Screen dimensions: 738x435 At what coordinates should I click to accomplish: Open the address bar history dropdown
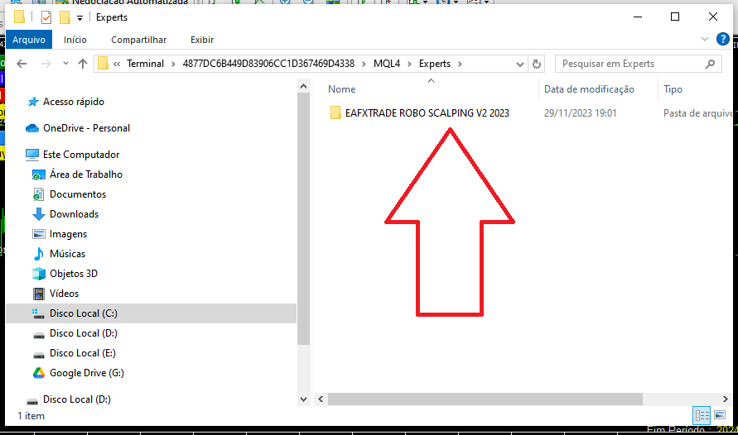pos(519,64)
